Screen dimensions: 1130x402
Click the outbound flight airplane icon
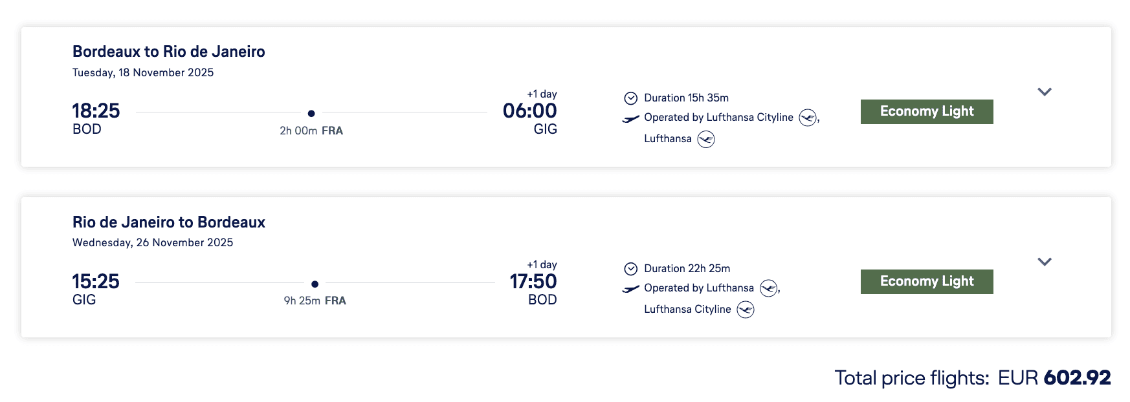pyautogui.click(x=630, y=118)
